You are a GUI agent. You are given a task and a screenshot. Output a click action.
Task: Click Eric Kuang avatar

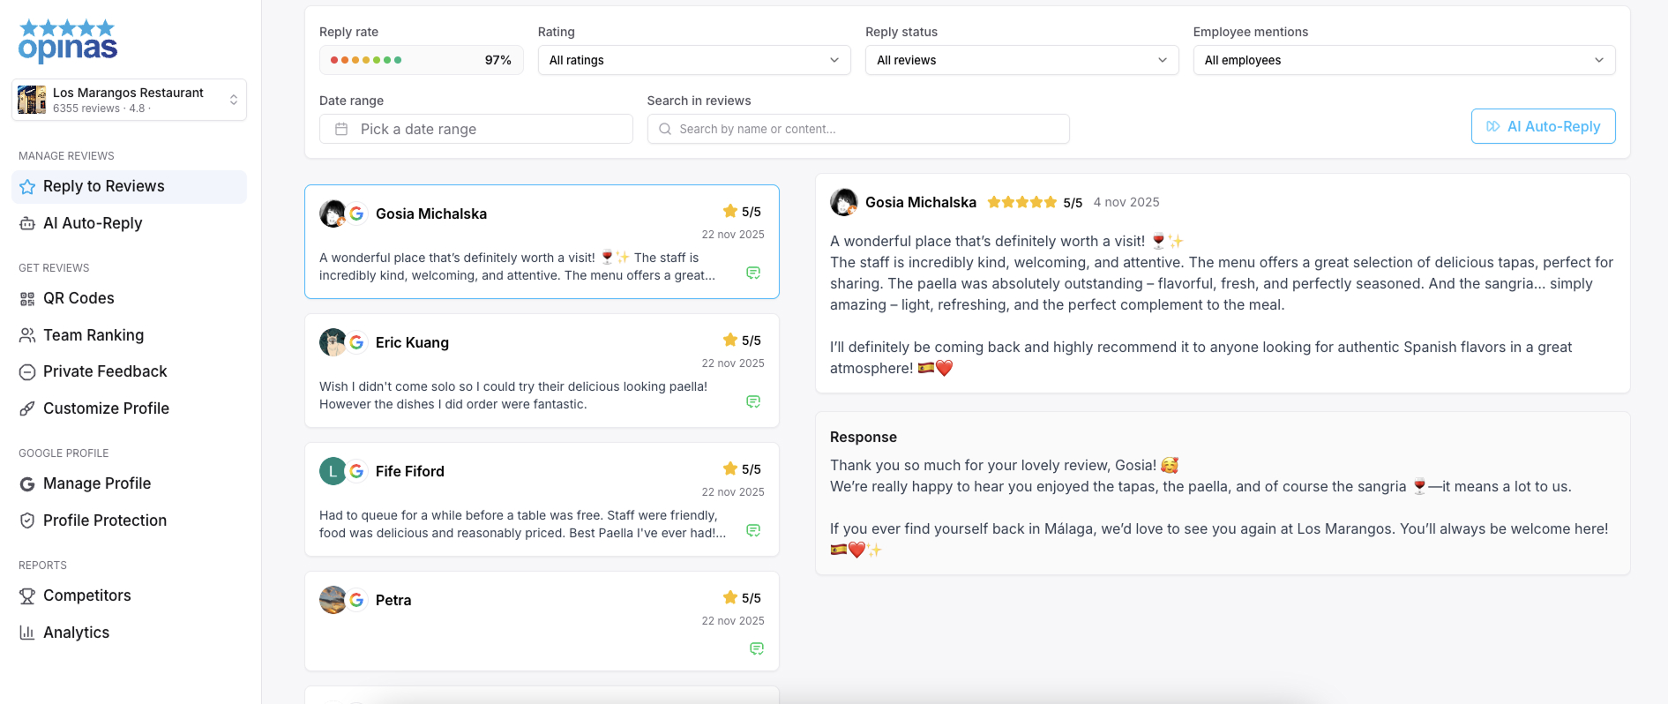(x=333, y=342)
